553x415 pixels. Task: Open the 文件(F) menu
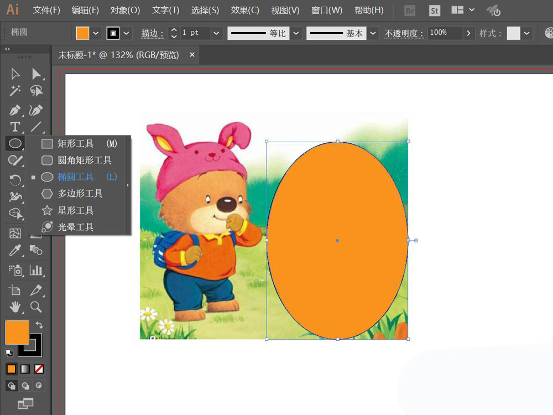pos(46,10)
